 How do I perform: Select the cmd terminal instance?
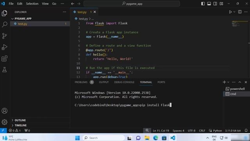tap(236, 94)
